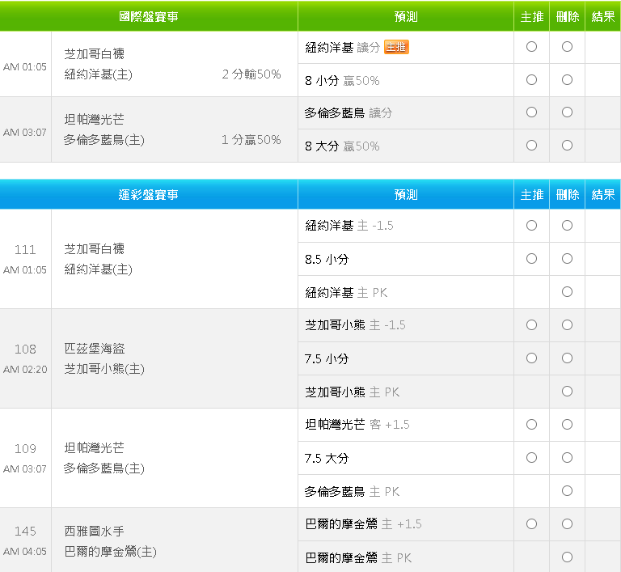
Task: Click game number 109
Action: tap(25, 449)
